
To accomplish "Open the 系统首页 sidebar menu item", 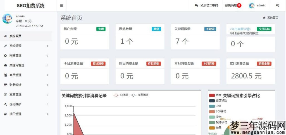I will [26, 36].
